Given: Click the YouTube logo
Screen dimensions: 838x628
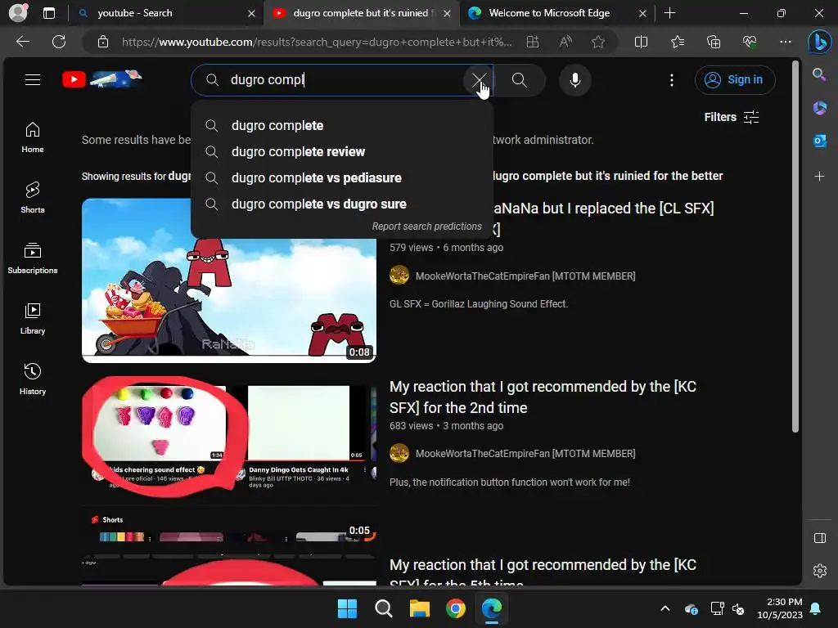Looking at the screenshot, I should pos(102,79).
